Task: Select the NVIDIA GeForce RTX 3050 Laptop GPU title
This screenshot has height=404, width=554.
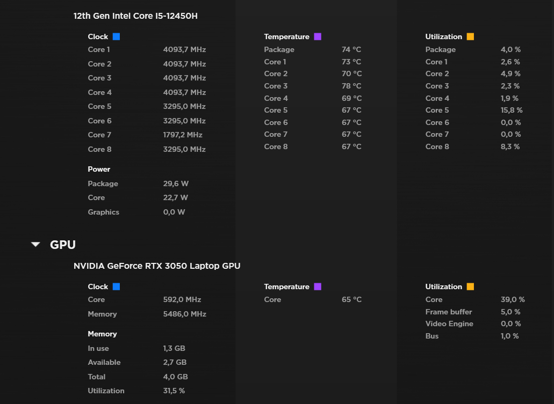Action: pyautogui.click(x=157, y=266)
